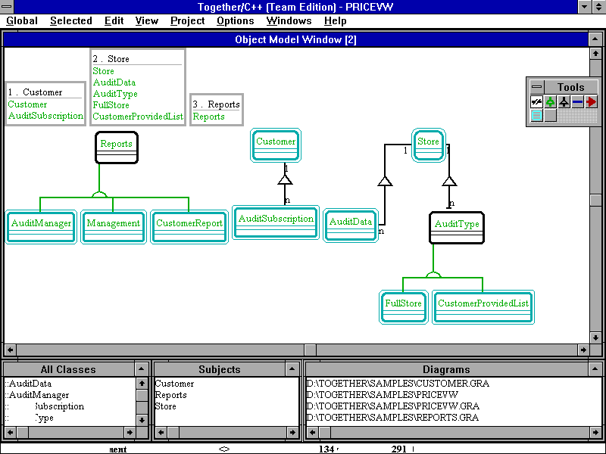
Task: Select the cyan class symbol tool
Action: click(x=536, y=115)
